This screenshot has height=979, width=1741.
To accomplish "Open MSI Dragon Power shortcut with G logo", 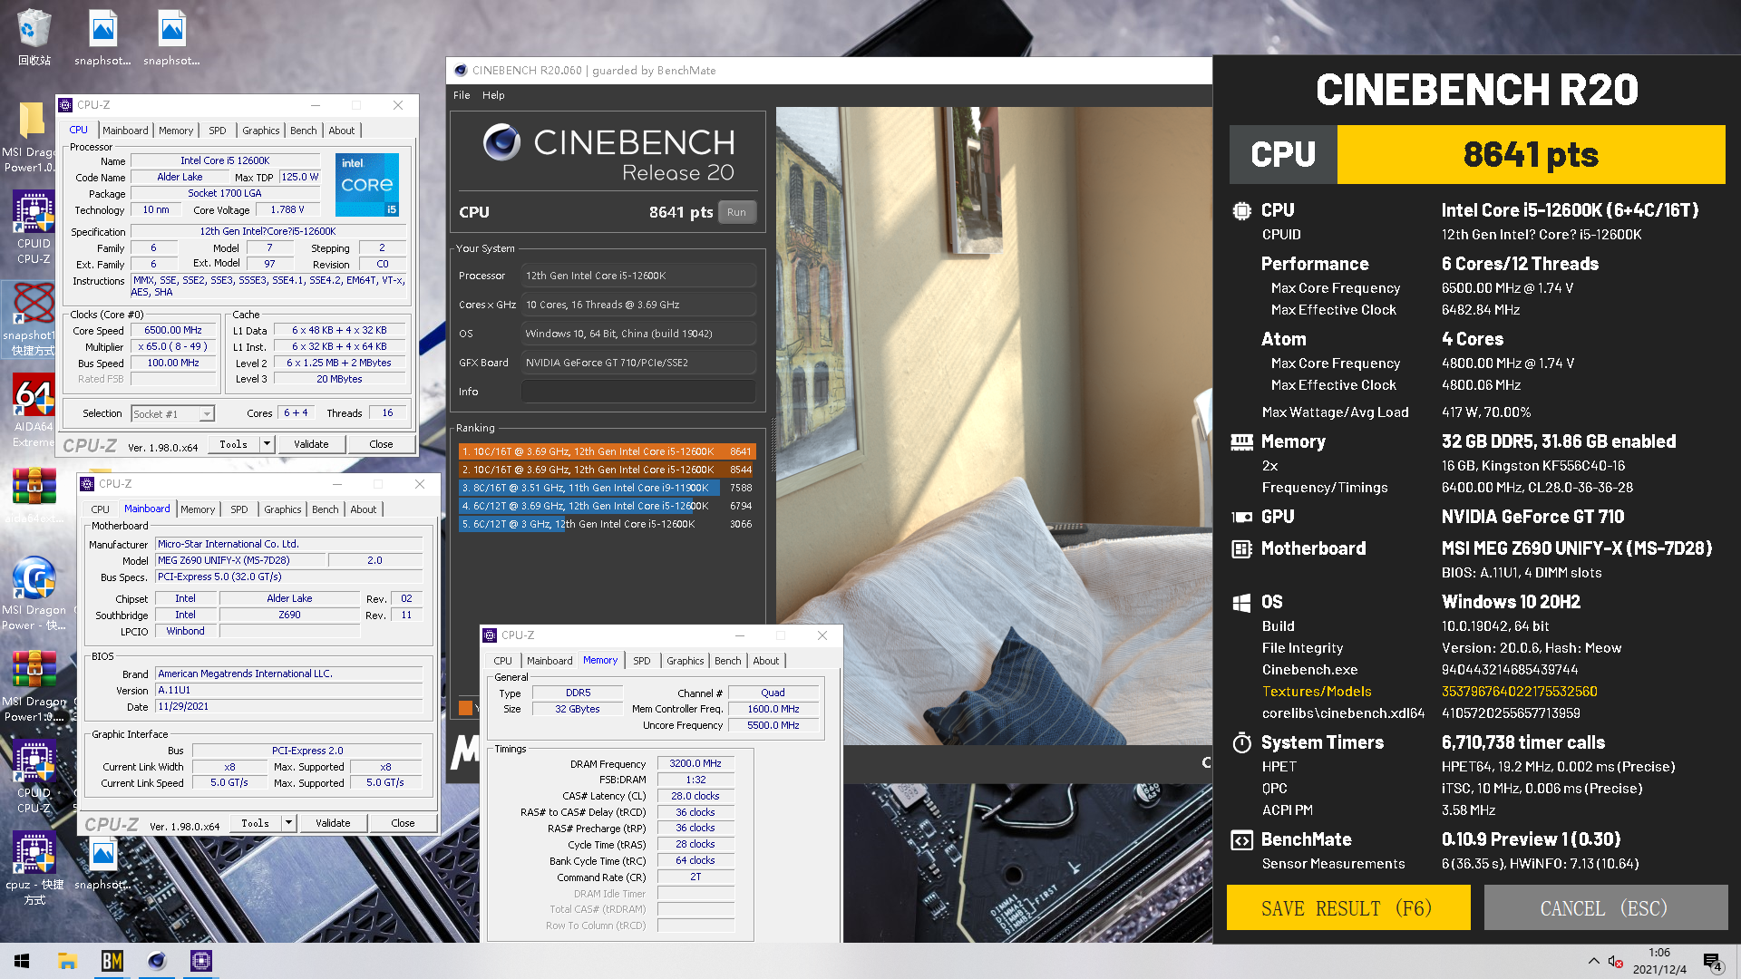I will click(34, 592).
